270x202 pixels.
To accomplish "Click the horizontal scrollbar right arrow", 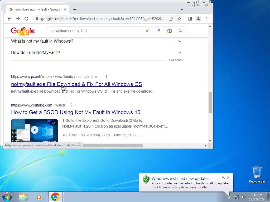I will pos(206,145).
